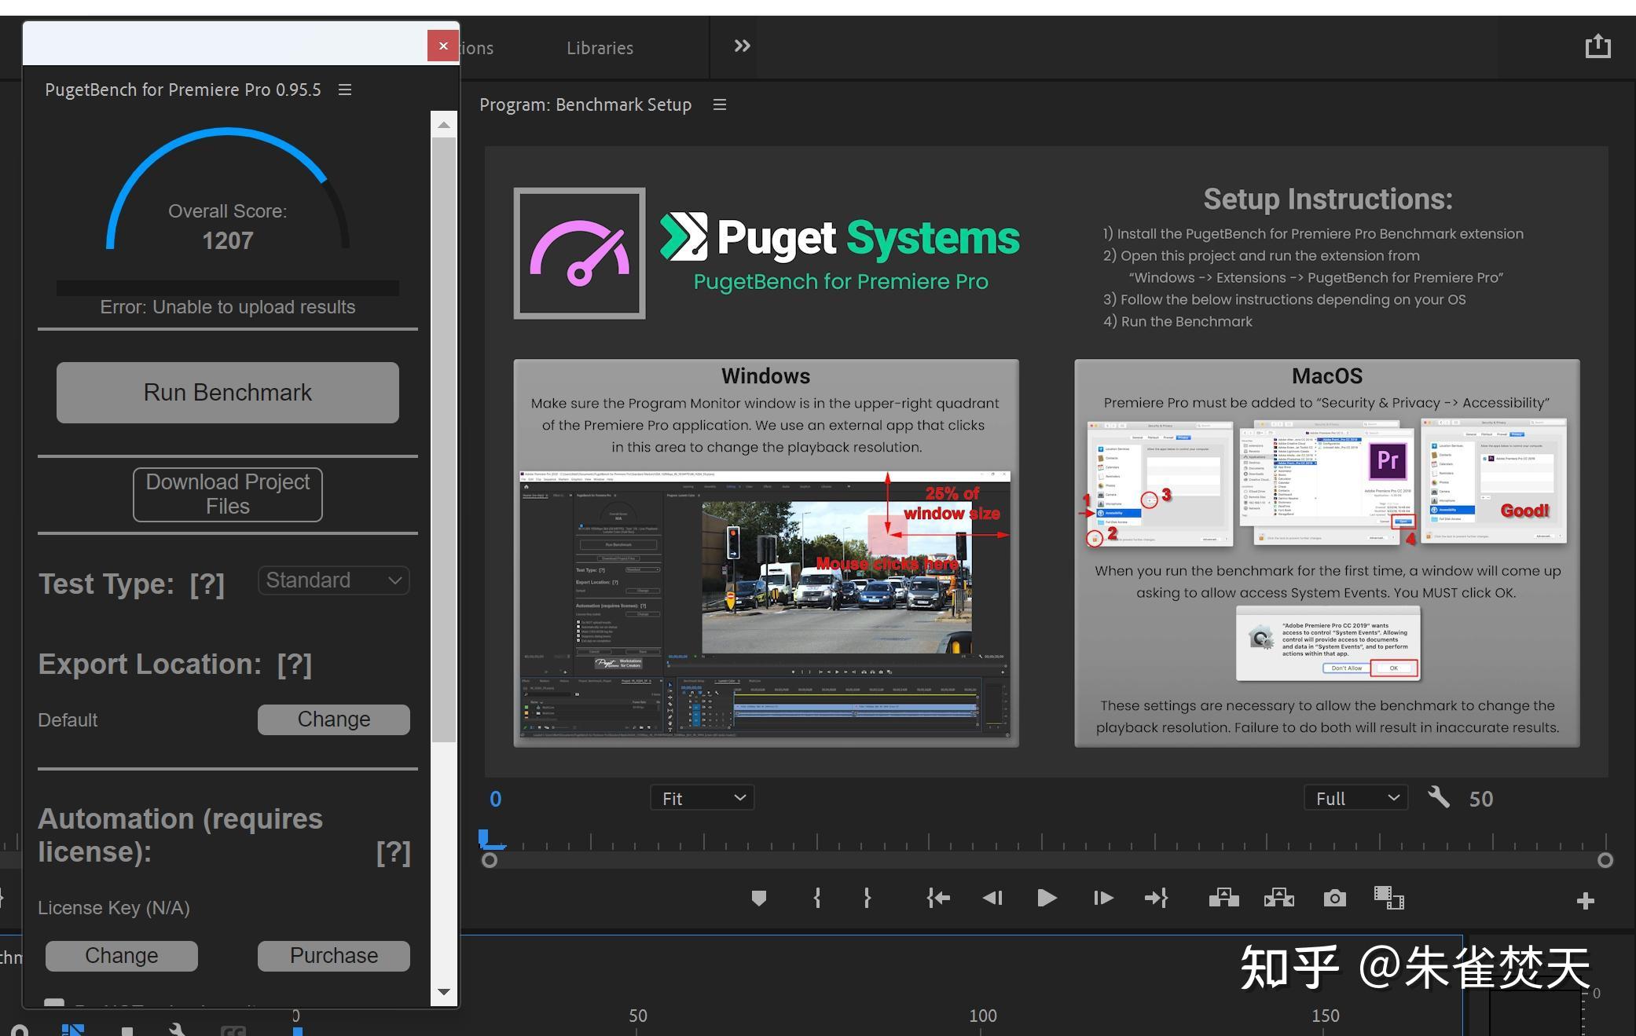The image size is (1636, 1036).
Task: Click the Mark Out button
Action: point(867,898)
